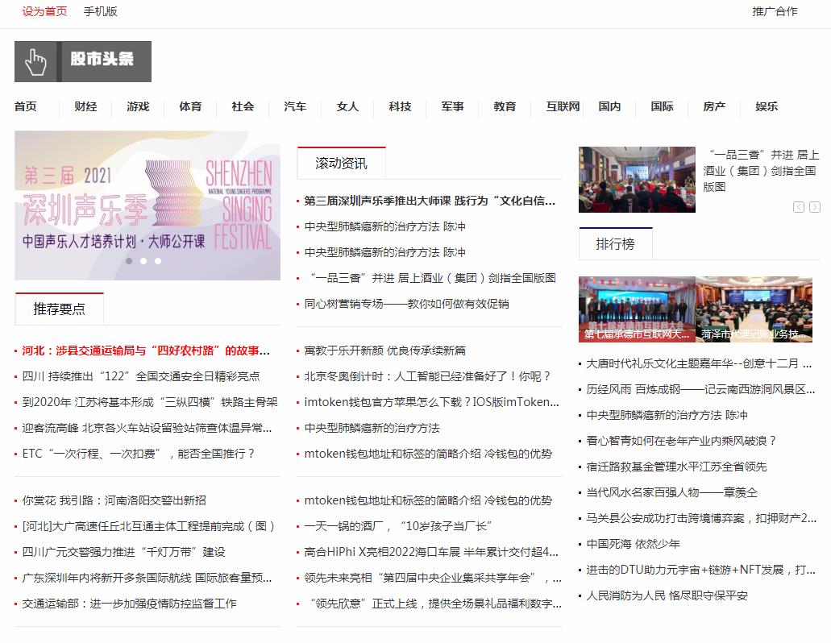Open 历经风雨 百炼成钢 article

(700, 389)
